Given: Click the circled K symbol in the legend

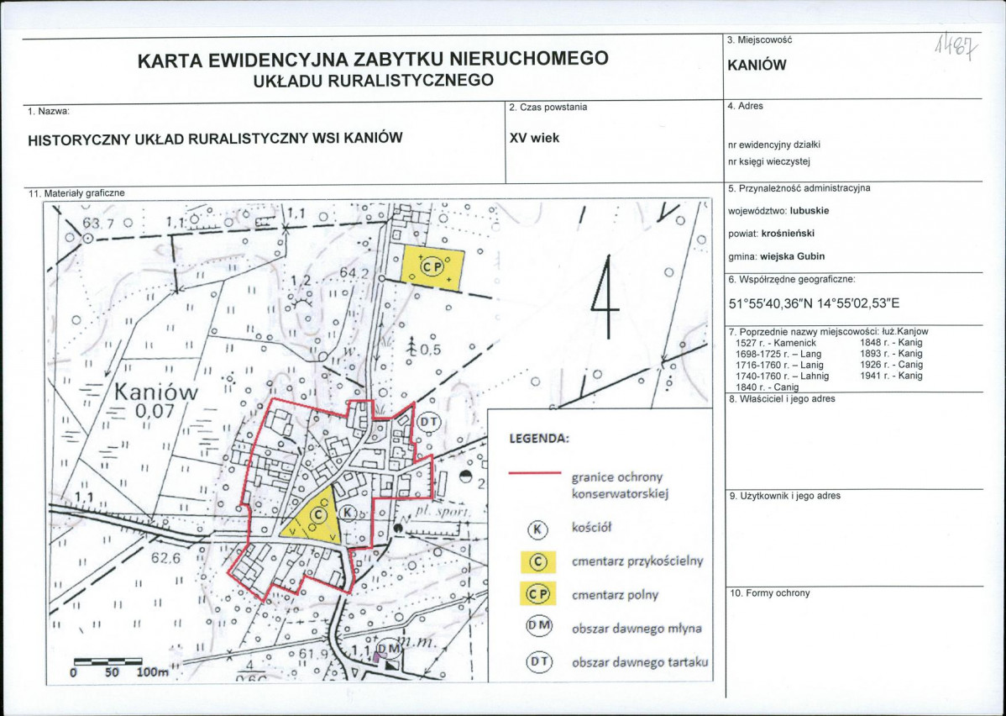Looking at the screenshot, I should [537, 529].
